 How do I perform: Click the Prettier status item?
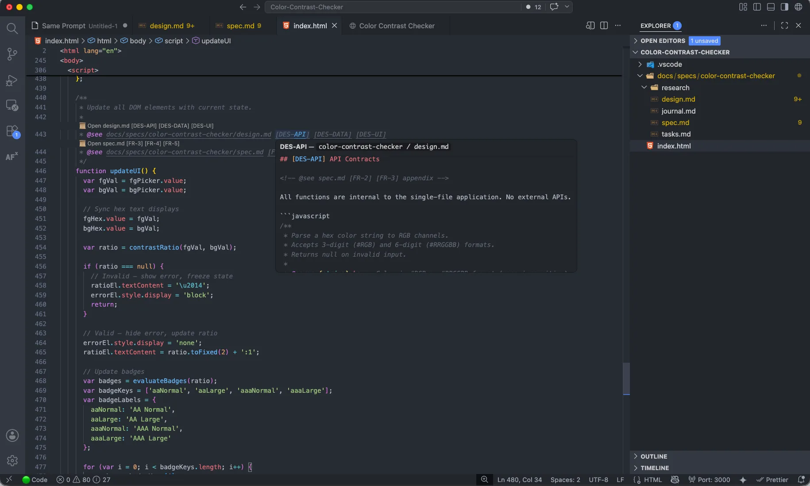pyautogui.click(x=772, y=480)
